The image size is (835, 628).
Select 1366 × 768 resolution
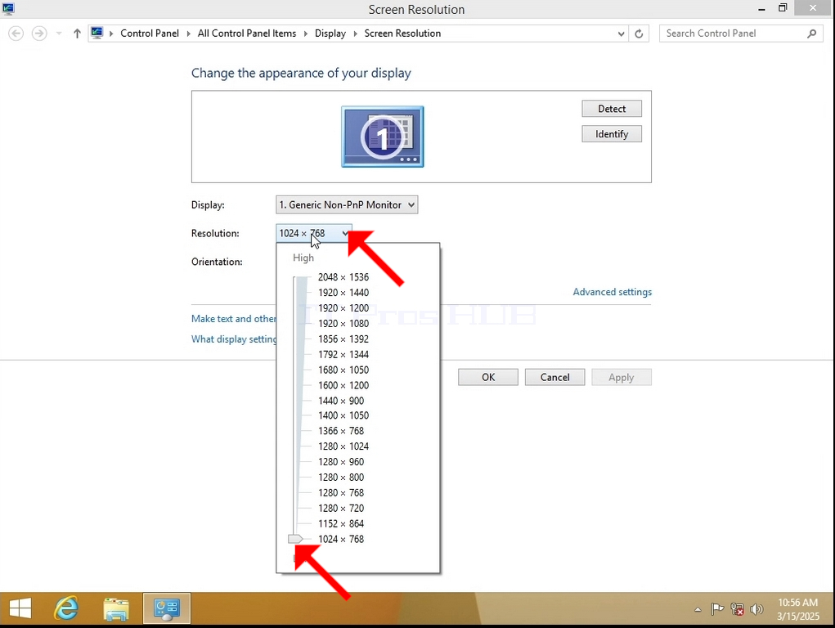coord(341,431)
